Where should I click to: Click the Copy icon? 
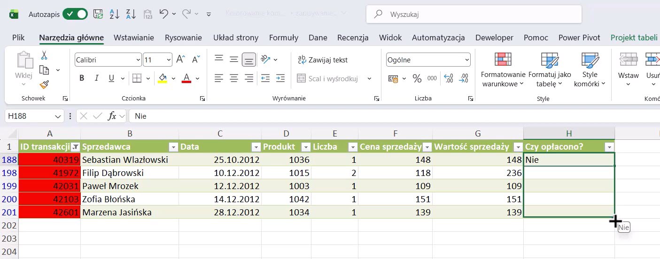(45, 70)
